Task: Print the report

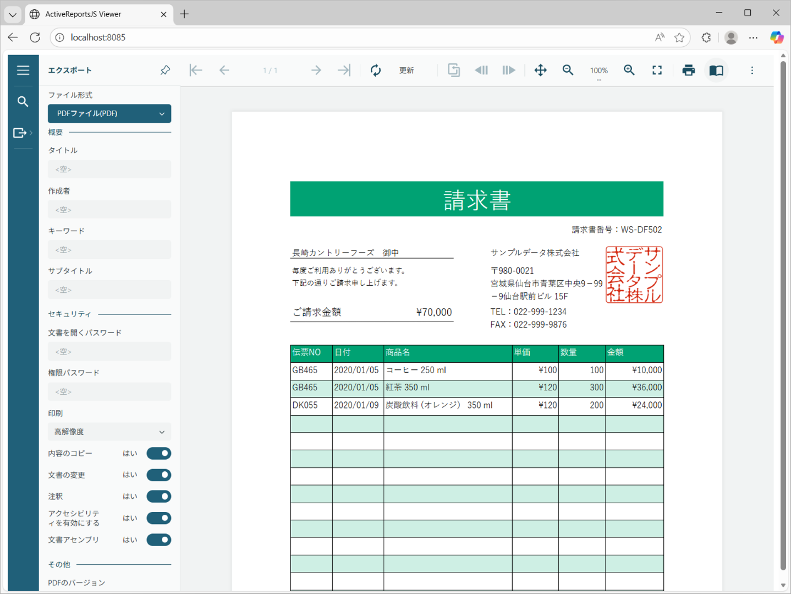Action: click(x=688, y=70)
